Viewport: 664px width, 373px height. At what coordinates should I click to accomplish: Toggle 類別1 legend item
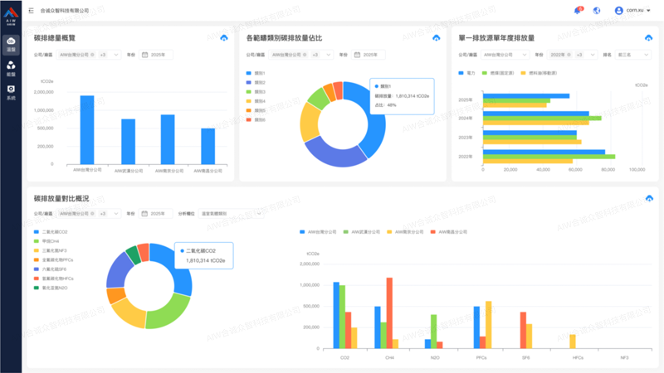256,73
